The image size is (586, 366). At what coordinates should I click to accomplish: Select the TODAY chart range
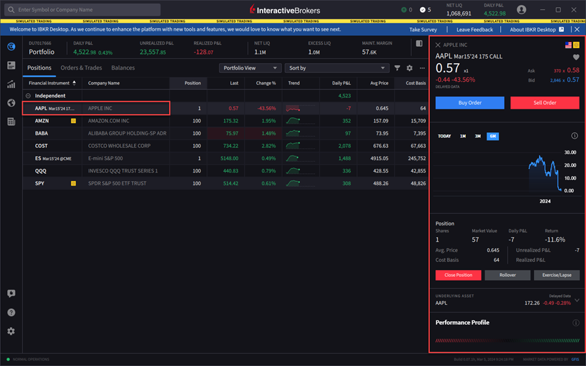click(x=444, y=136)
